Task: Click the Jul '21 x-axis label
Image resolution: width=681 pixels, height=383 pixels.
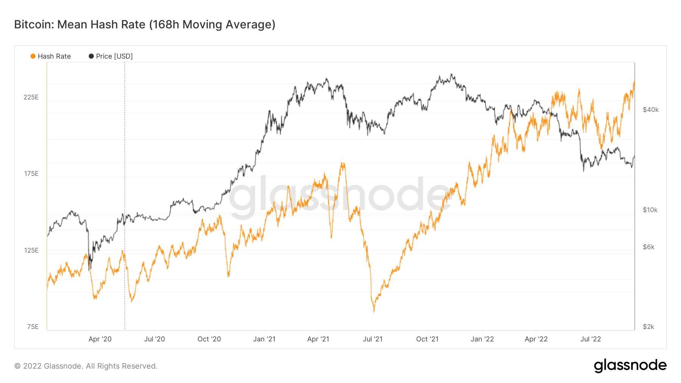Action: pyautogui.click(x=373, y=339)
